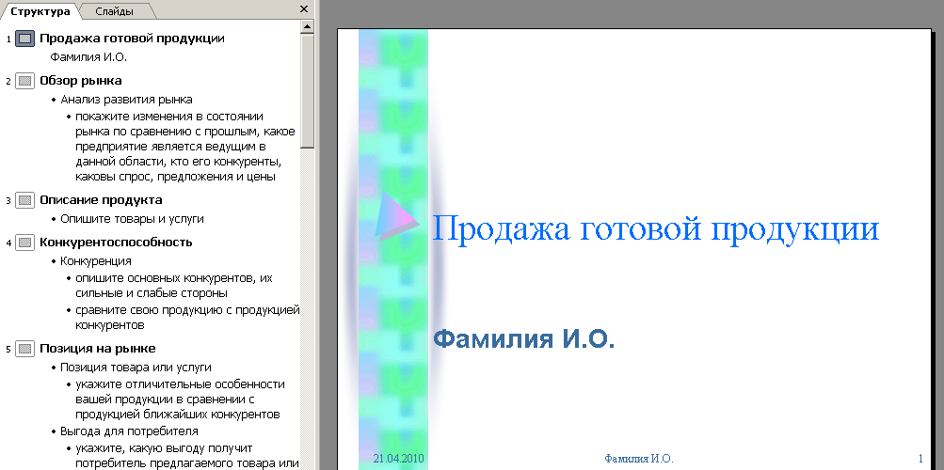Select outline item 'Опишите товары и услуги'
The width and height of the screenshot is (944, 470).
click(132, 219)
